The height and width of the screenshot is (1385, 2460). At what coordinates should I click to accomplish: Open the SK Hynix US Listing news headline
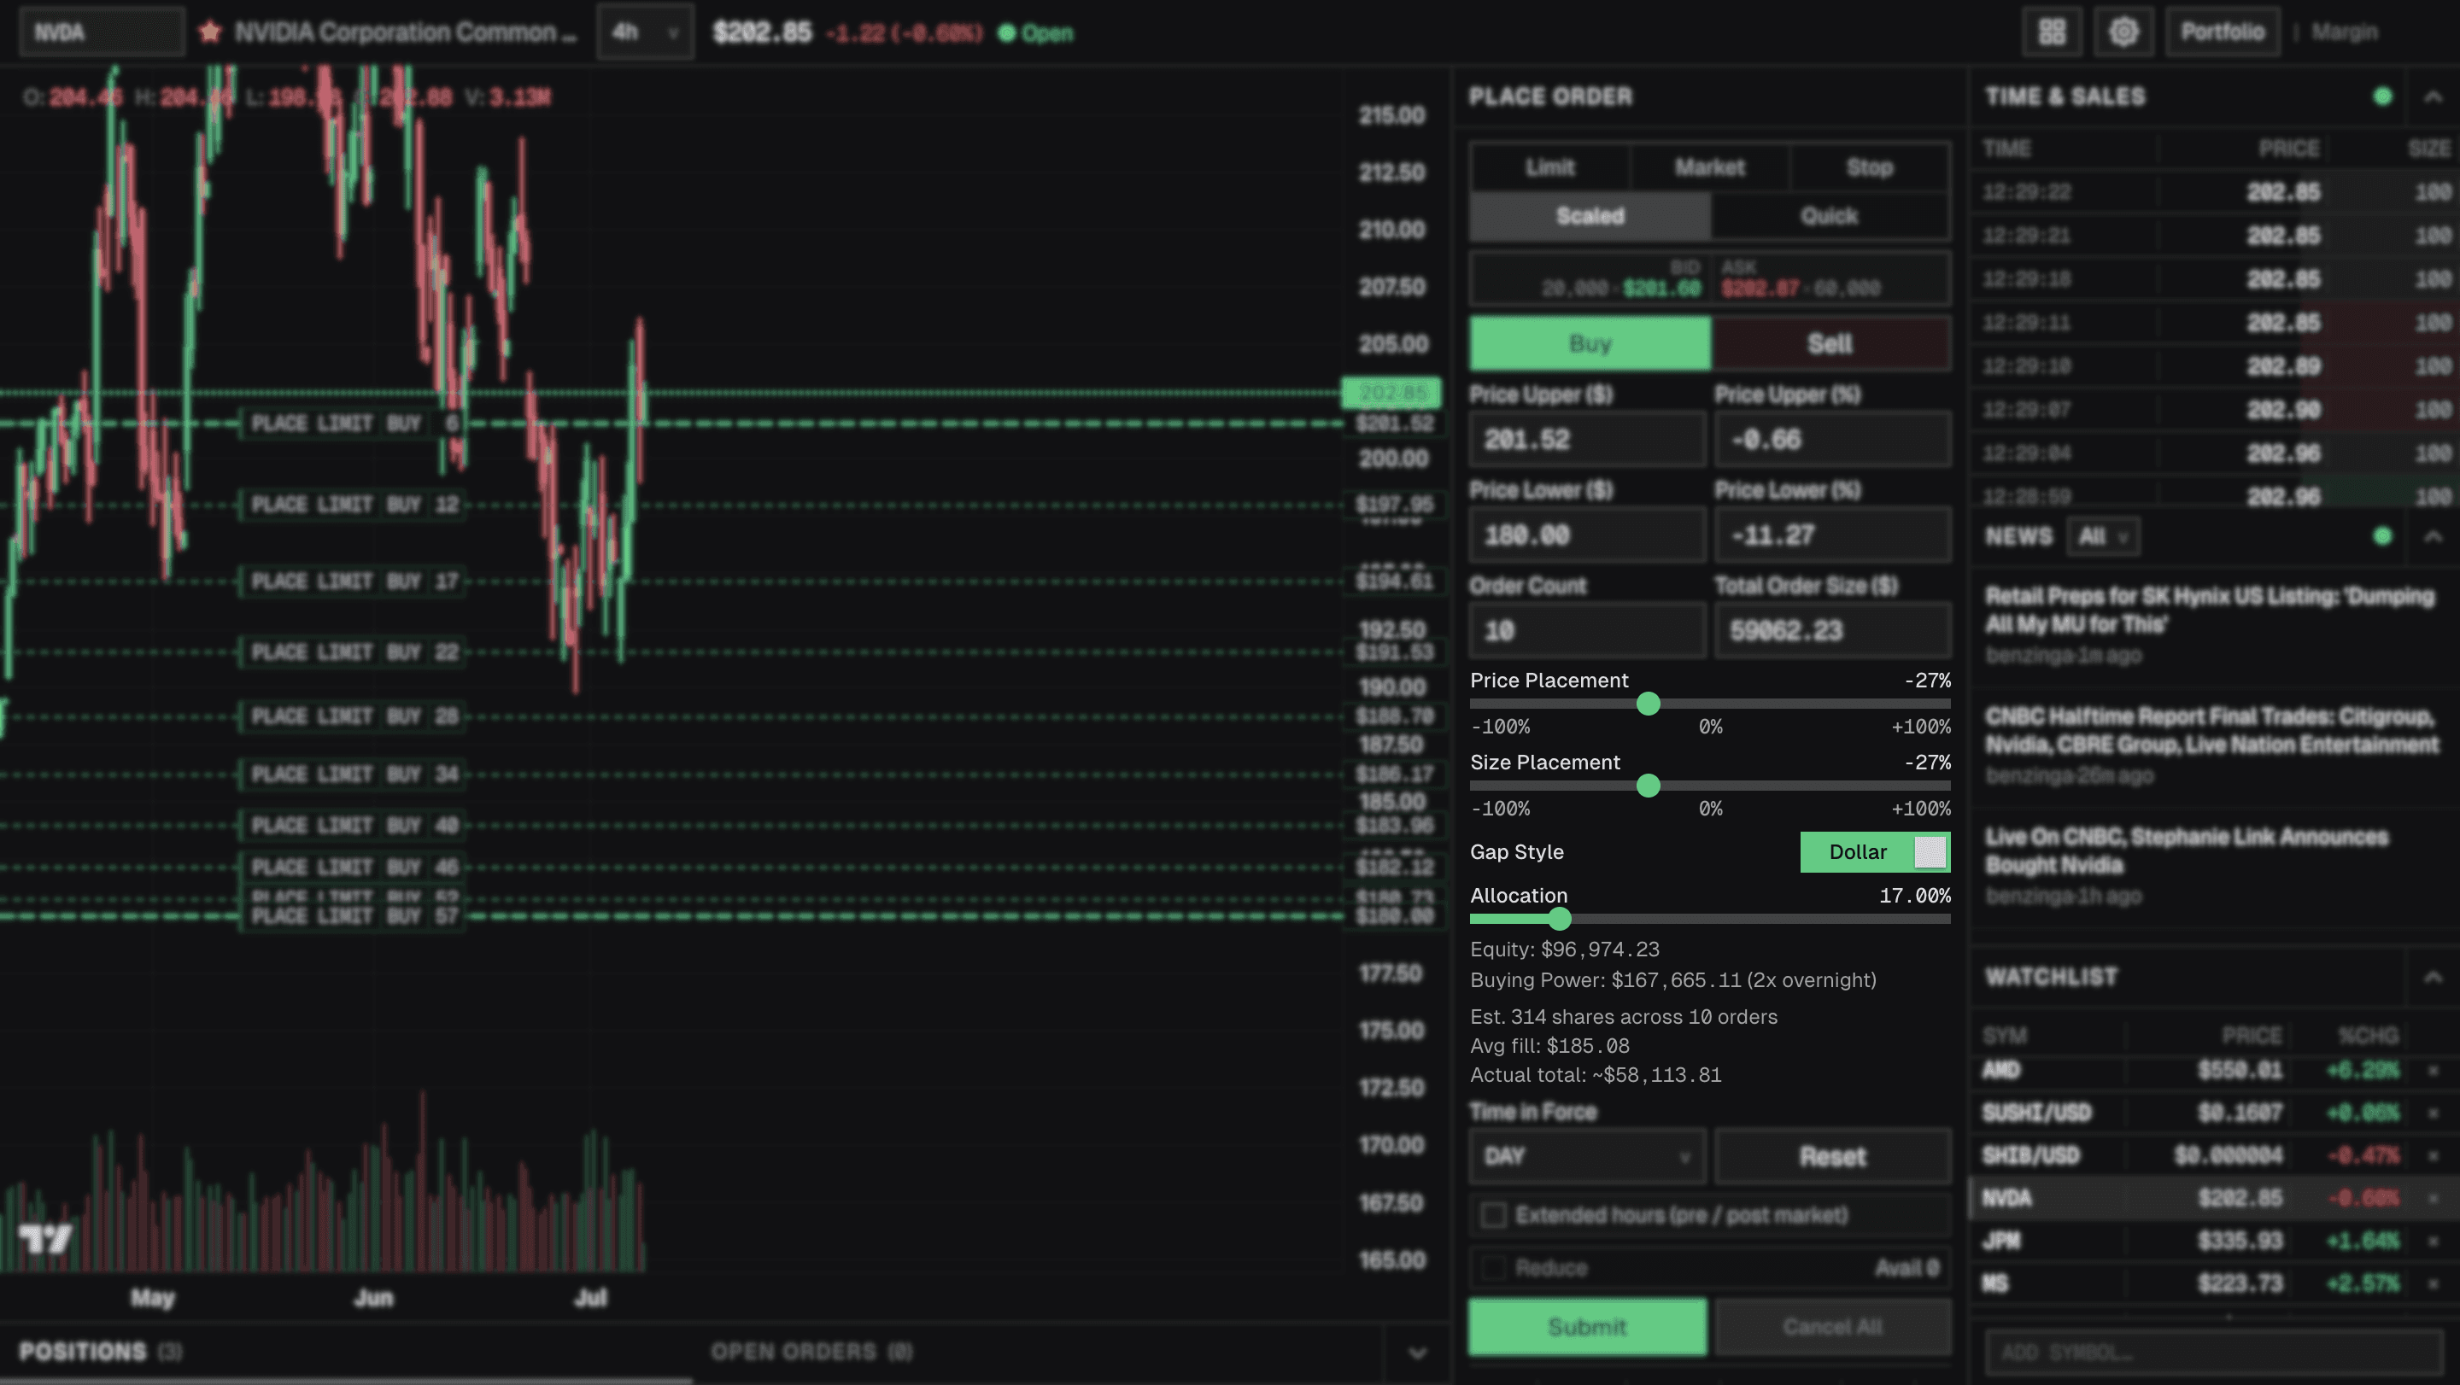[x=2210, y=610]
